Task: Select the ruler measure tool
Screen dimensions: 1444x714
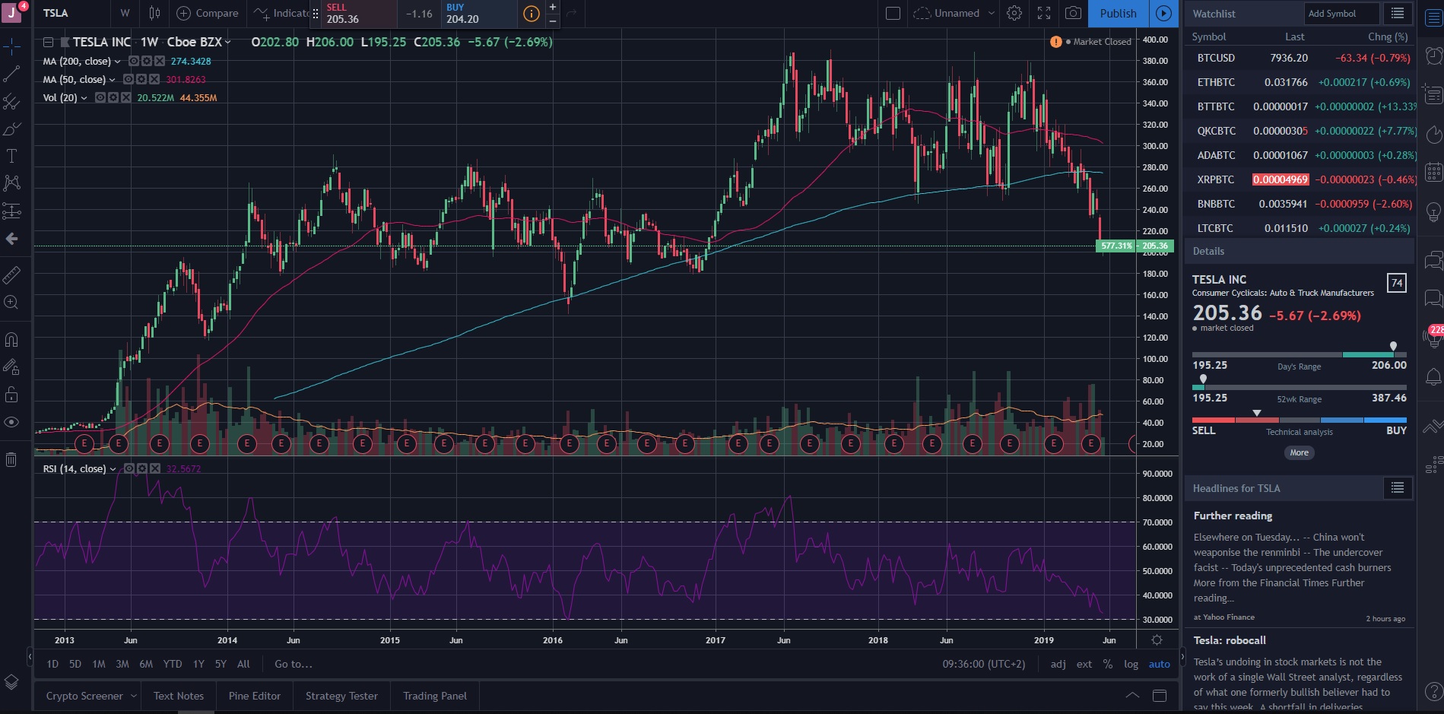Action: [11, 274]
